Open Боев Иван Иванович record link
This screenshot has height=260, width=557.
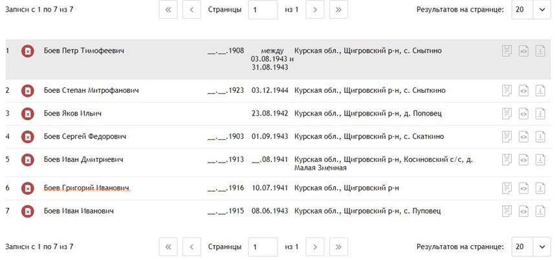point(79,211)
